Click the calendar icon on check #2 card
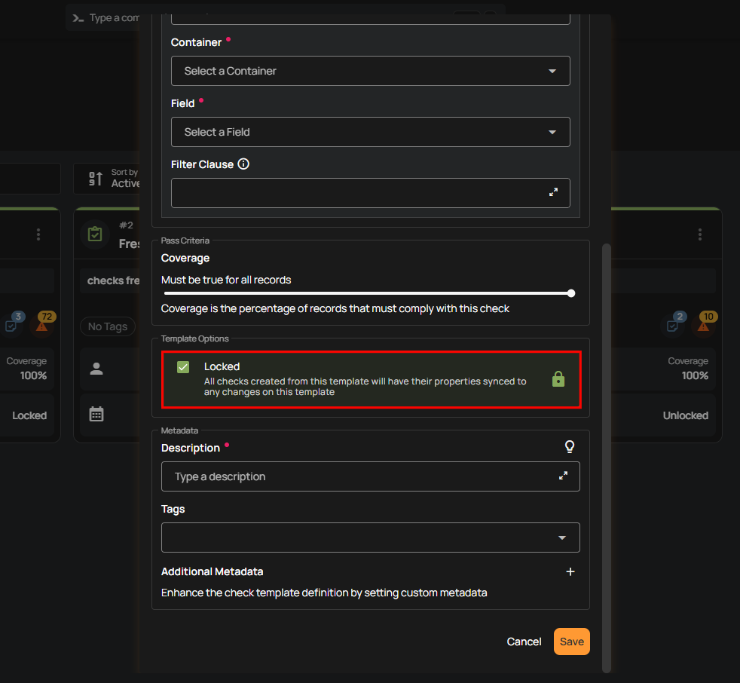 tap(96, 414)
